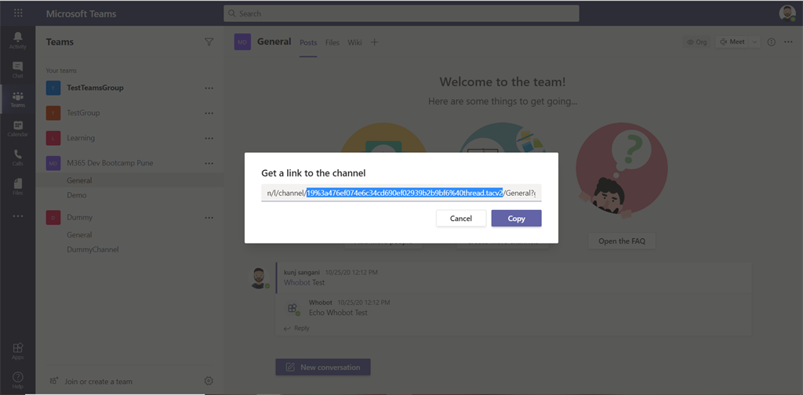Select the DummyChannel channel
803x395 pixels.
(93, 249)
